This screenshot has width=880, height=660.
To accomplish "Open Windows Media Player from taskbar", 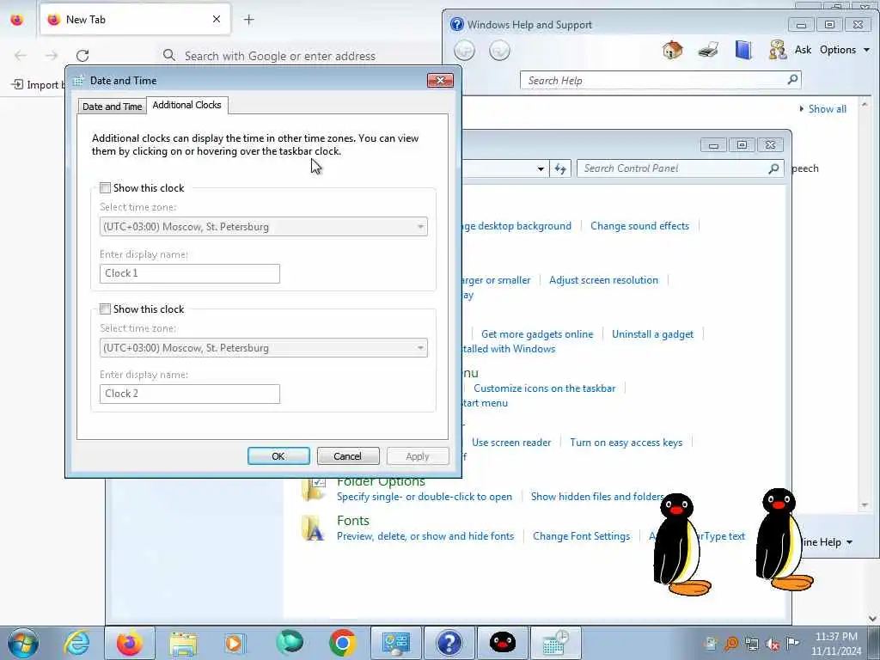I will click(235, 643).
